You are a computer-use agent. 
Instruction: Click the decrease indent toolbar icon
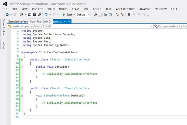106,15
